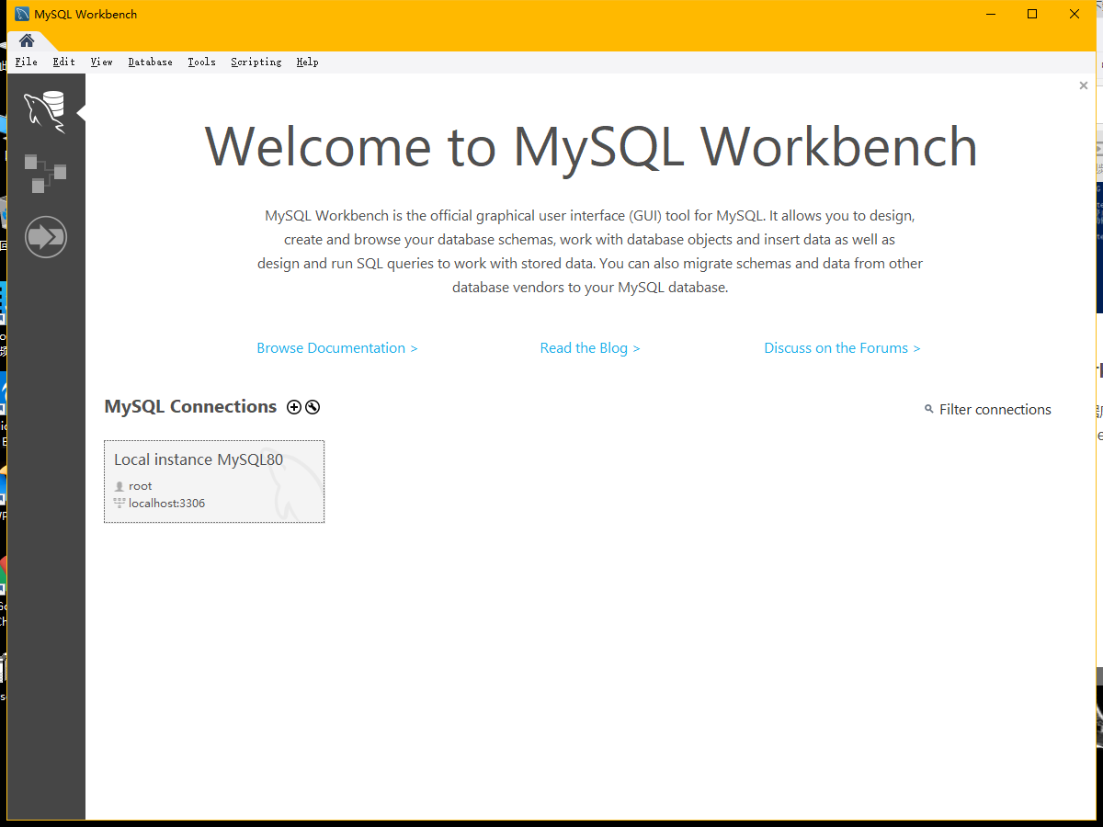Open the File menu
This screenshot has height=827, width=1103.
point(27,62)
